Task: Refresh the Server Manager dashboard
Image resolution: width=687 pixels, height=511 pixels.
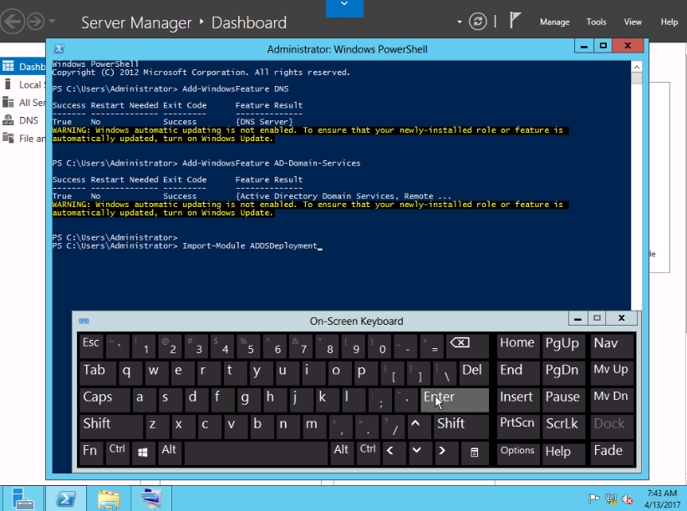Action: [x=477, y=22]
